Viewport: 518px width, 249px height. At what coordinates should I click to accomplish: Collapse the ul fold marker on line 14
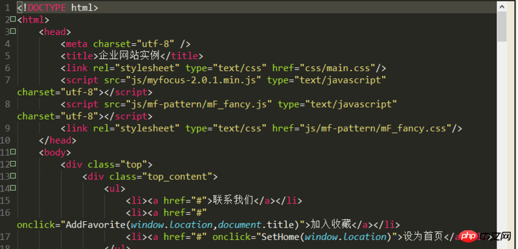coord(13,188)
